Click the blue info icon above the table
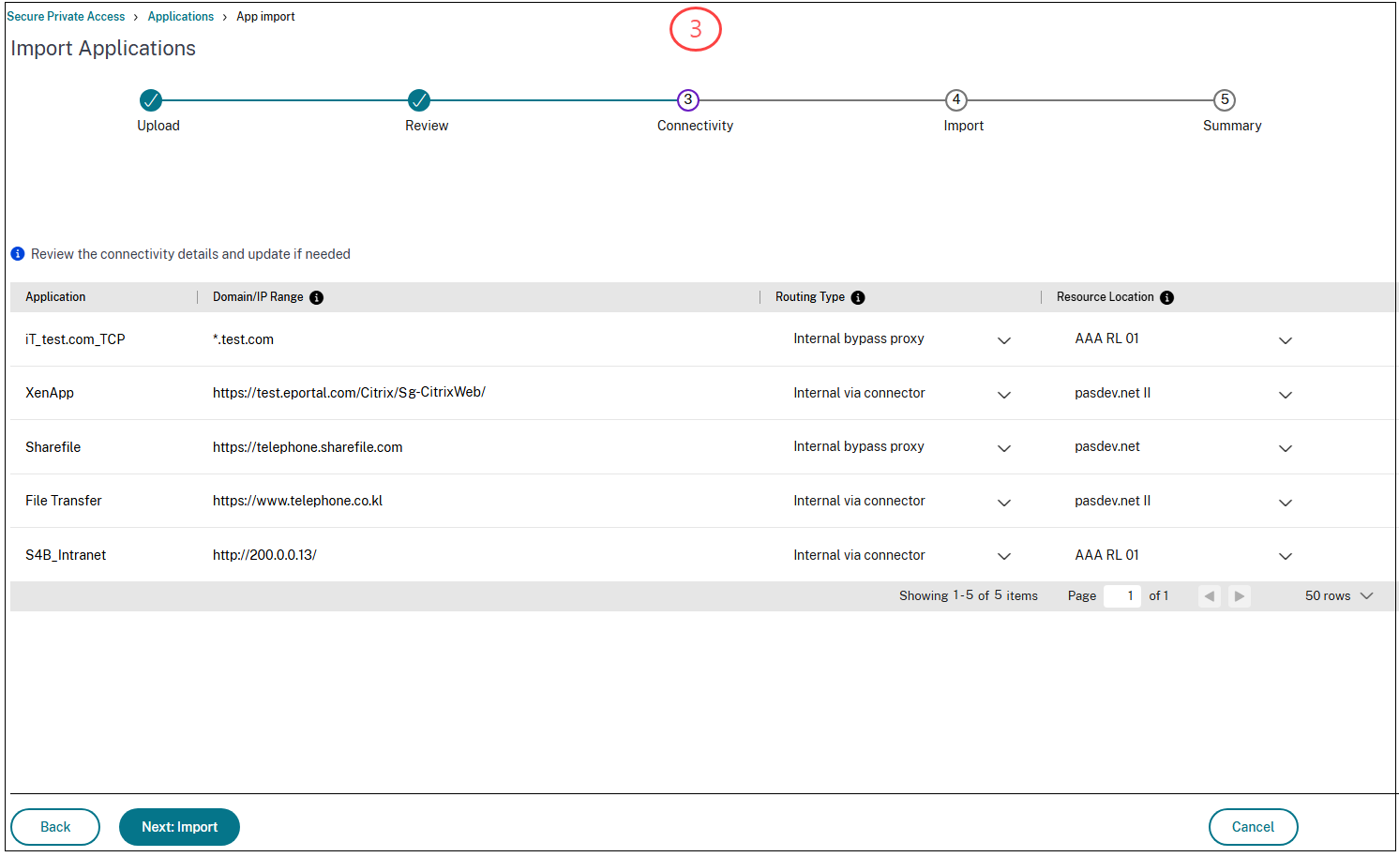 point(17,253)
